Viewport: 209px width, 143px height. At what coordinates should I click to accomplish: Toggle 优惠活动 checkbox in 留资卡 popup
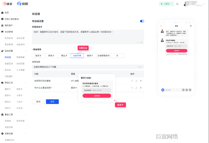pyautogui.click(x=101, y=86)
